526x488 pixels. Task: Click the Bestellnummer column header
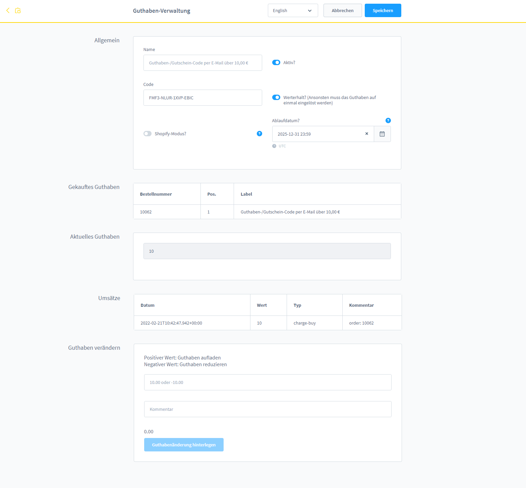[156, 194]
